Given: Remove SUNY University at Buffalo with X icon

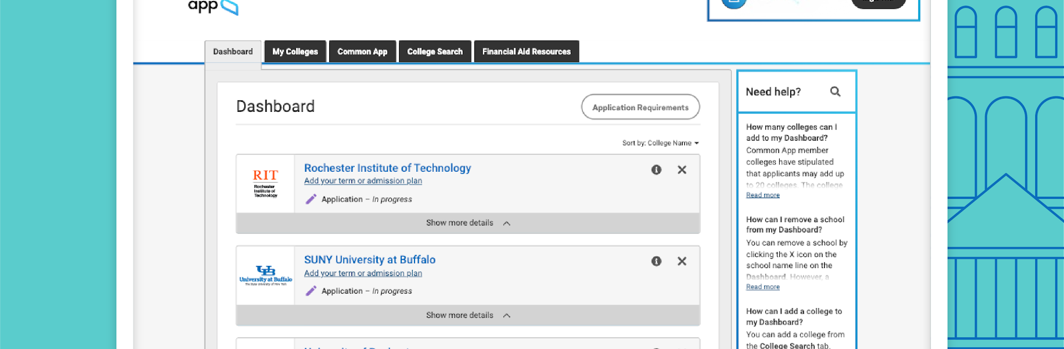Looking at the screenshot, I should click(682, 261).
